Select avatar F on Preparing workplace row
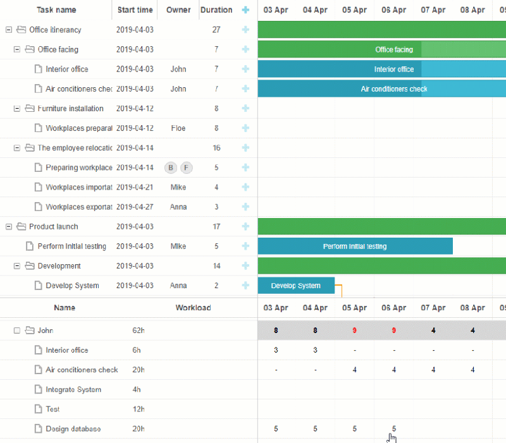This screenshot has height=443, width=506. coord(186,167)
